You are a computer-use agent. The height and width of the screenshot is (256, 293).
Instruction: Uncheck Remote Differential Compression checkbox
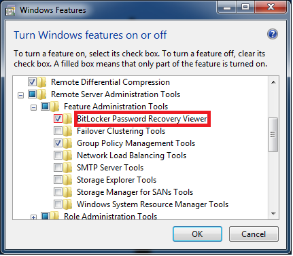[32, 81]
